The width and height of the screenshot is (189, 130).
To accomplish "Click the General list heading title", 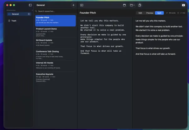I will 41,5.
